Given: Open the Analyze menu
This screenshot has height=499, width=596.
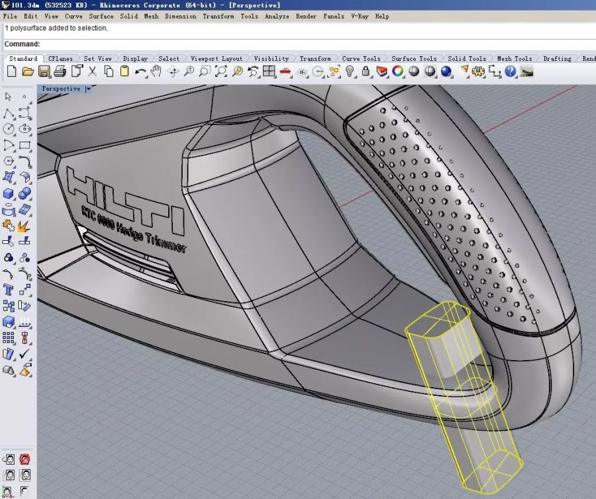Looking at the screenshot, I should point(277,16).
